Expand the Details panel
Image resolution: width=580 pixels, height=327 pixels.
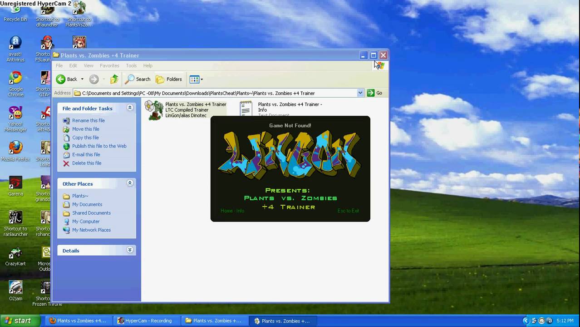coord(130,250)
